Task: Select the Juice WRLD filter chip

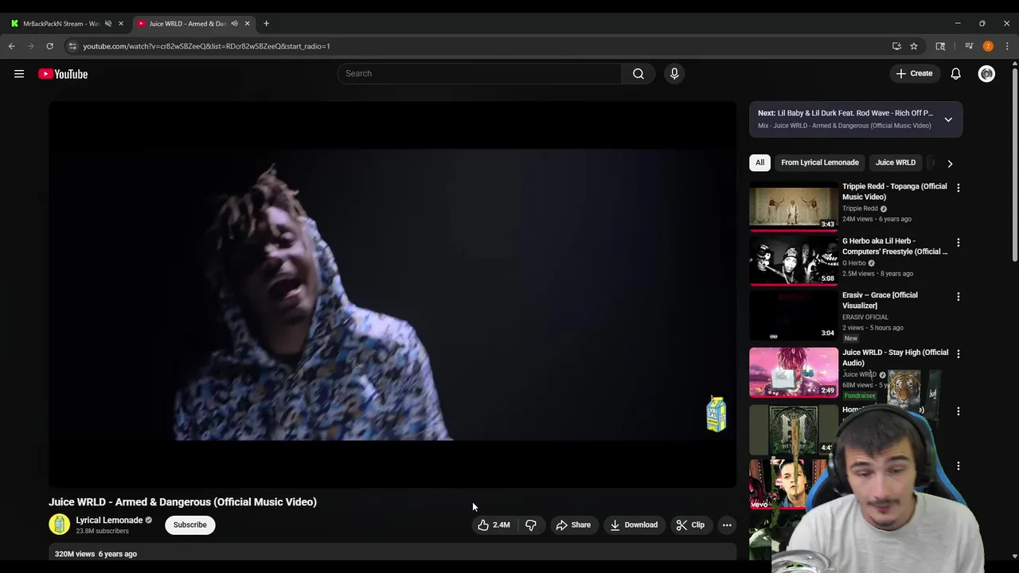Action: tap(896, 162)
